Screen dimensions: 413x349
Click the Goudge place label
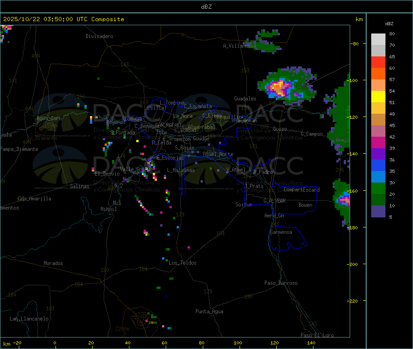[x=201, y=138]
